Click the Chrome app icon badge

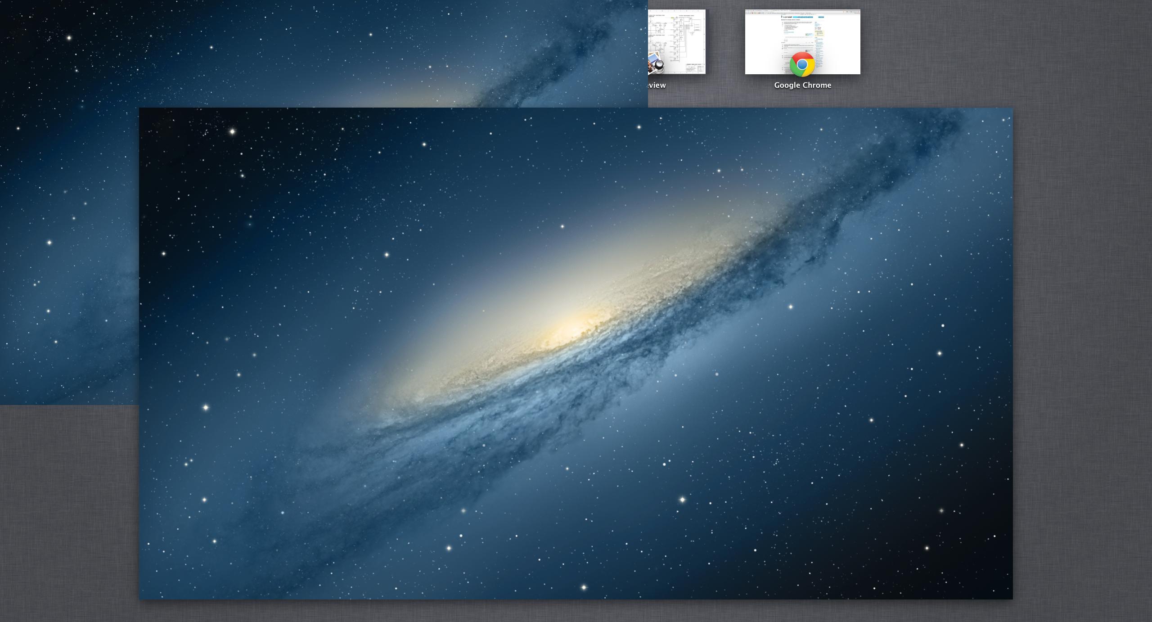click(x=802, y=64)
